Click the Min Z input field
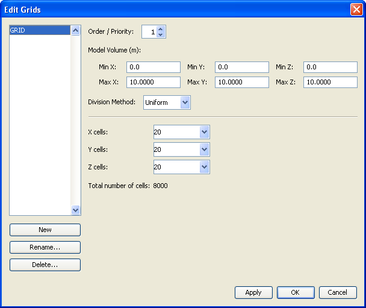The height and width of the screenshot is (308, 366). pyautogui.click(x=330, y=68)
